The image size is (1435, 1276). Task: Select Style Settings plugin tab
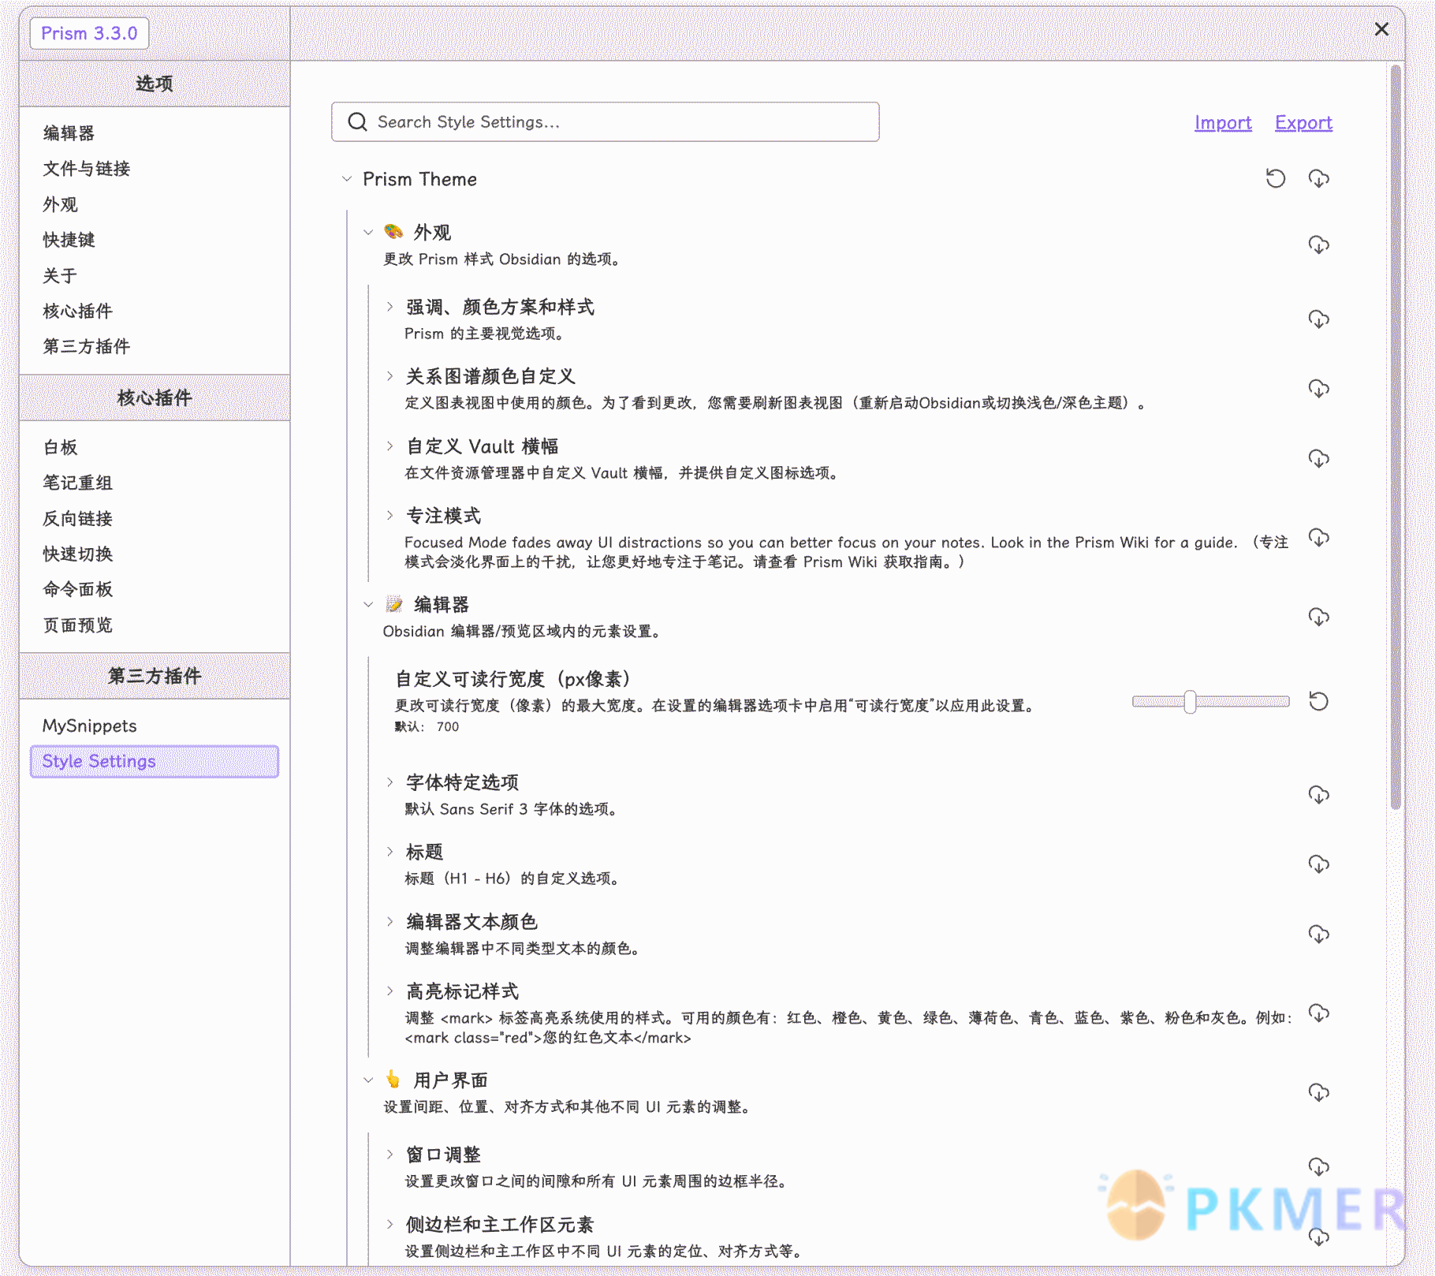[155, 761]
